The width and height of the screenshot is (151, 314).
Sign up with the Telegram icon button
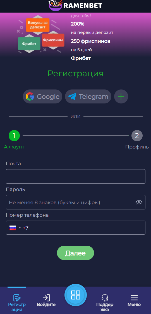pos(88,96)
